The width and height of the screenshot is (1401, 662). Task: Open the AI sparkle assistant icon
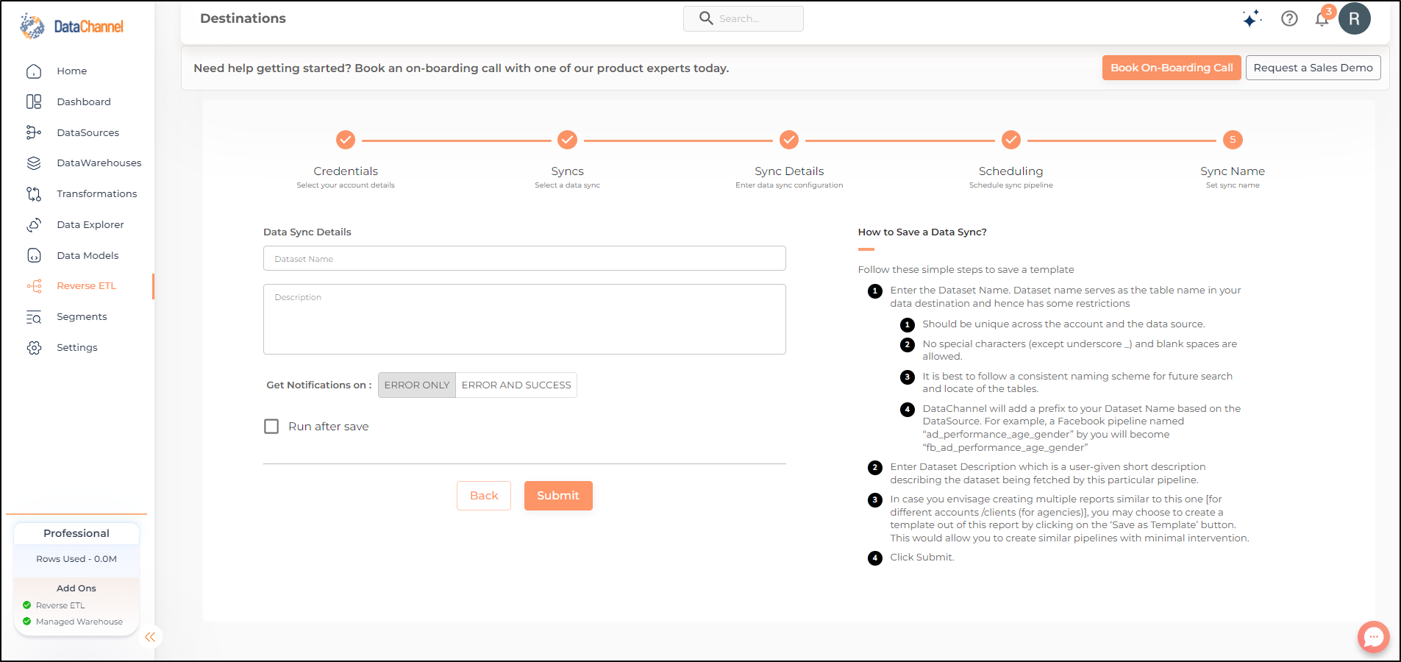1252,19
